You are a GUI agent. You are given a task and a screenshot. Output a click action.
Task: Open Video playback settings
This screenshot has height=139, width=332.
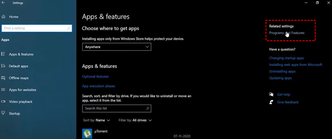20,102
